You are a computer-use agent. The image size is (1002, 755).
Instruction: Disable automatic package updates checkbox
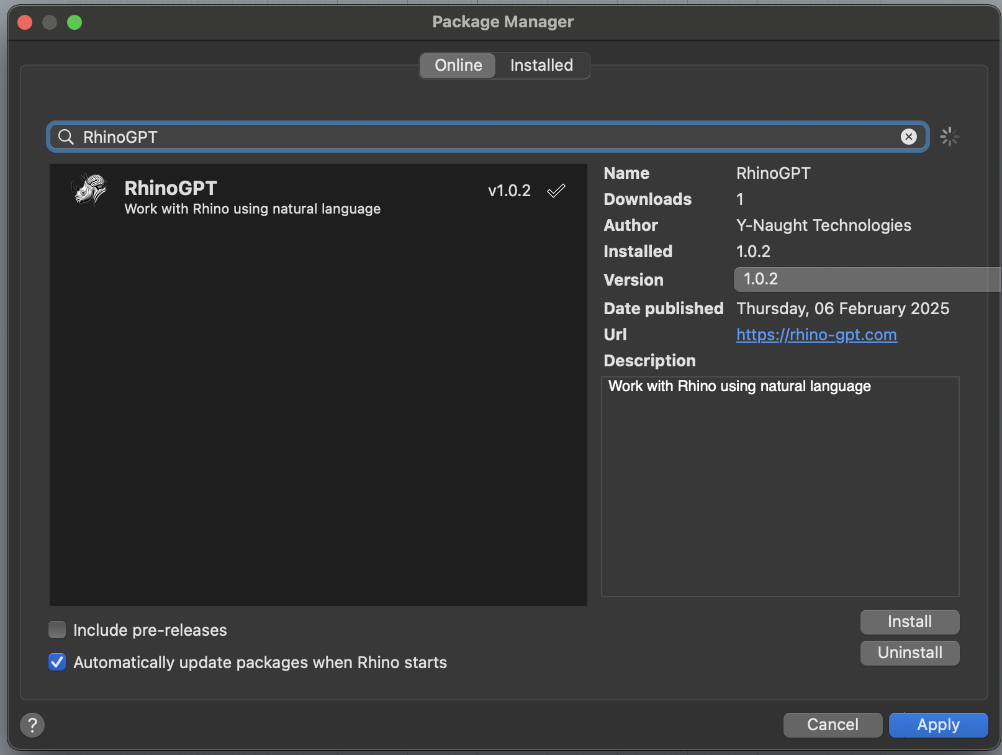pyautogui.click(x=57, y=662)
